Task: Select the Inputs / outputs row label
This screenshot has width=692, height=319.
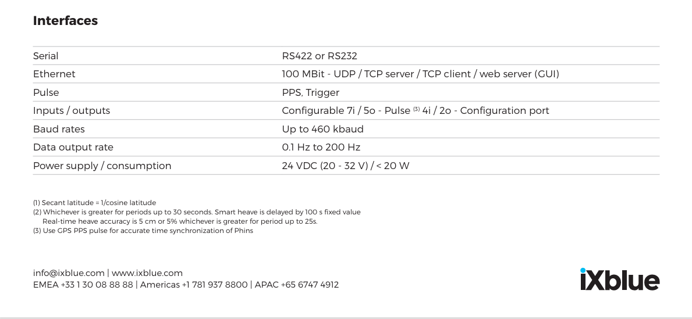Action: point(72,110)
